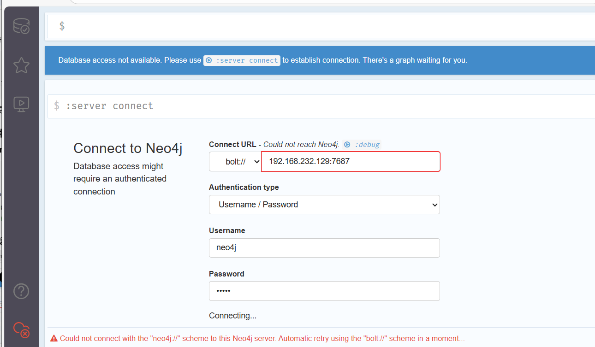Click the :server connect command frame header
This screenshot has height=347, width=595.
pos(321,106)
